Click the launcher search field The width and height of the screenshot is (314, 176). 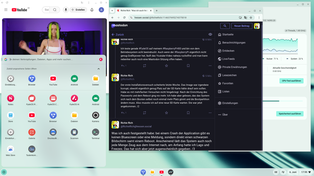[53, 60]
